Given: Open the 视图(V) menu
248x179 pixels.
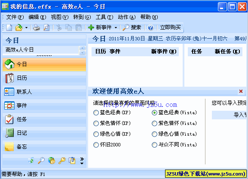Looking at the screenshot, I should pos(60,17).
